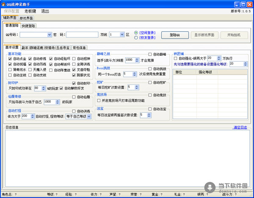Switch to the 辅助界面 tab
Image resolution: width=254 pixels, height=198 pixels.
(x=10, y=18)
